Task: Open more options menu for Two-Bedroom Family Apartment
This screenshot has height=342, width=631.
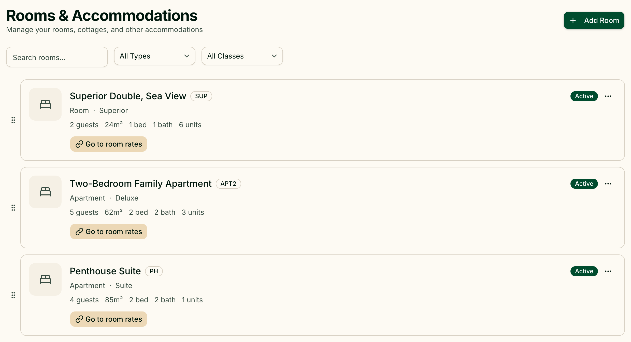Action: tap(608, 184)
